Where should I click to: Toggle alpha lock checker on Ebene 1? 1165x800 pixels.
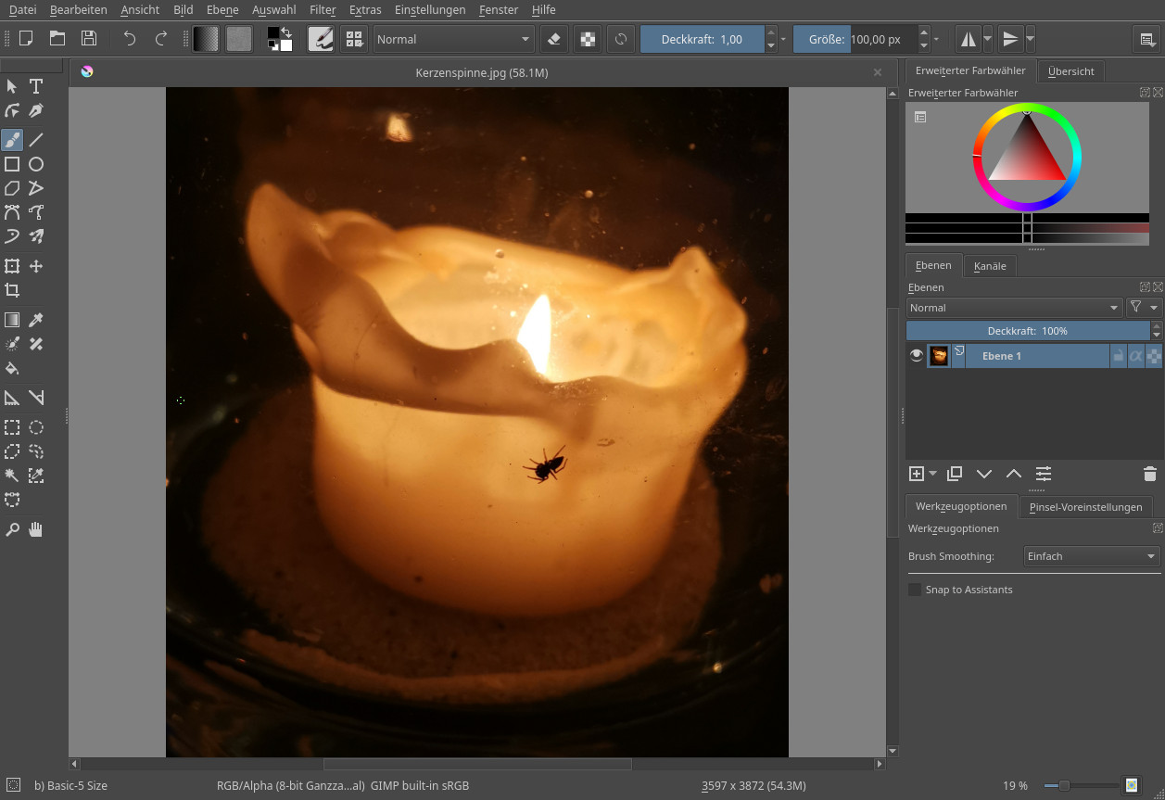pos(1154,356)
